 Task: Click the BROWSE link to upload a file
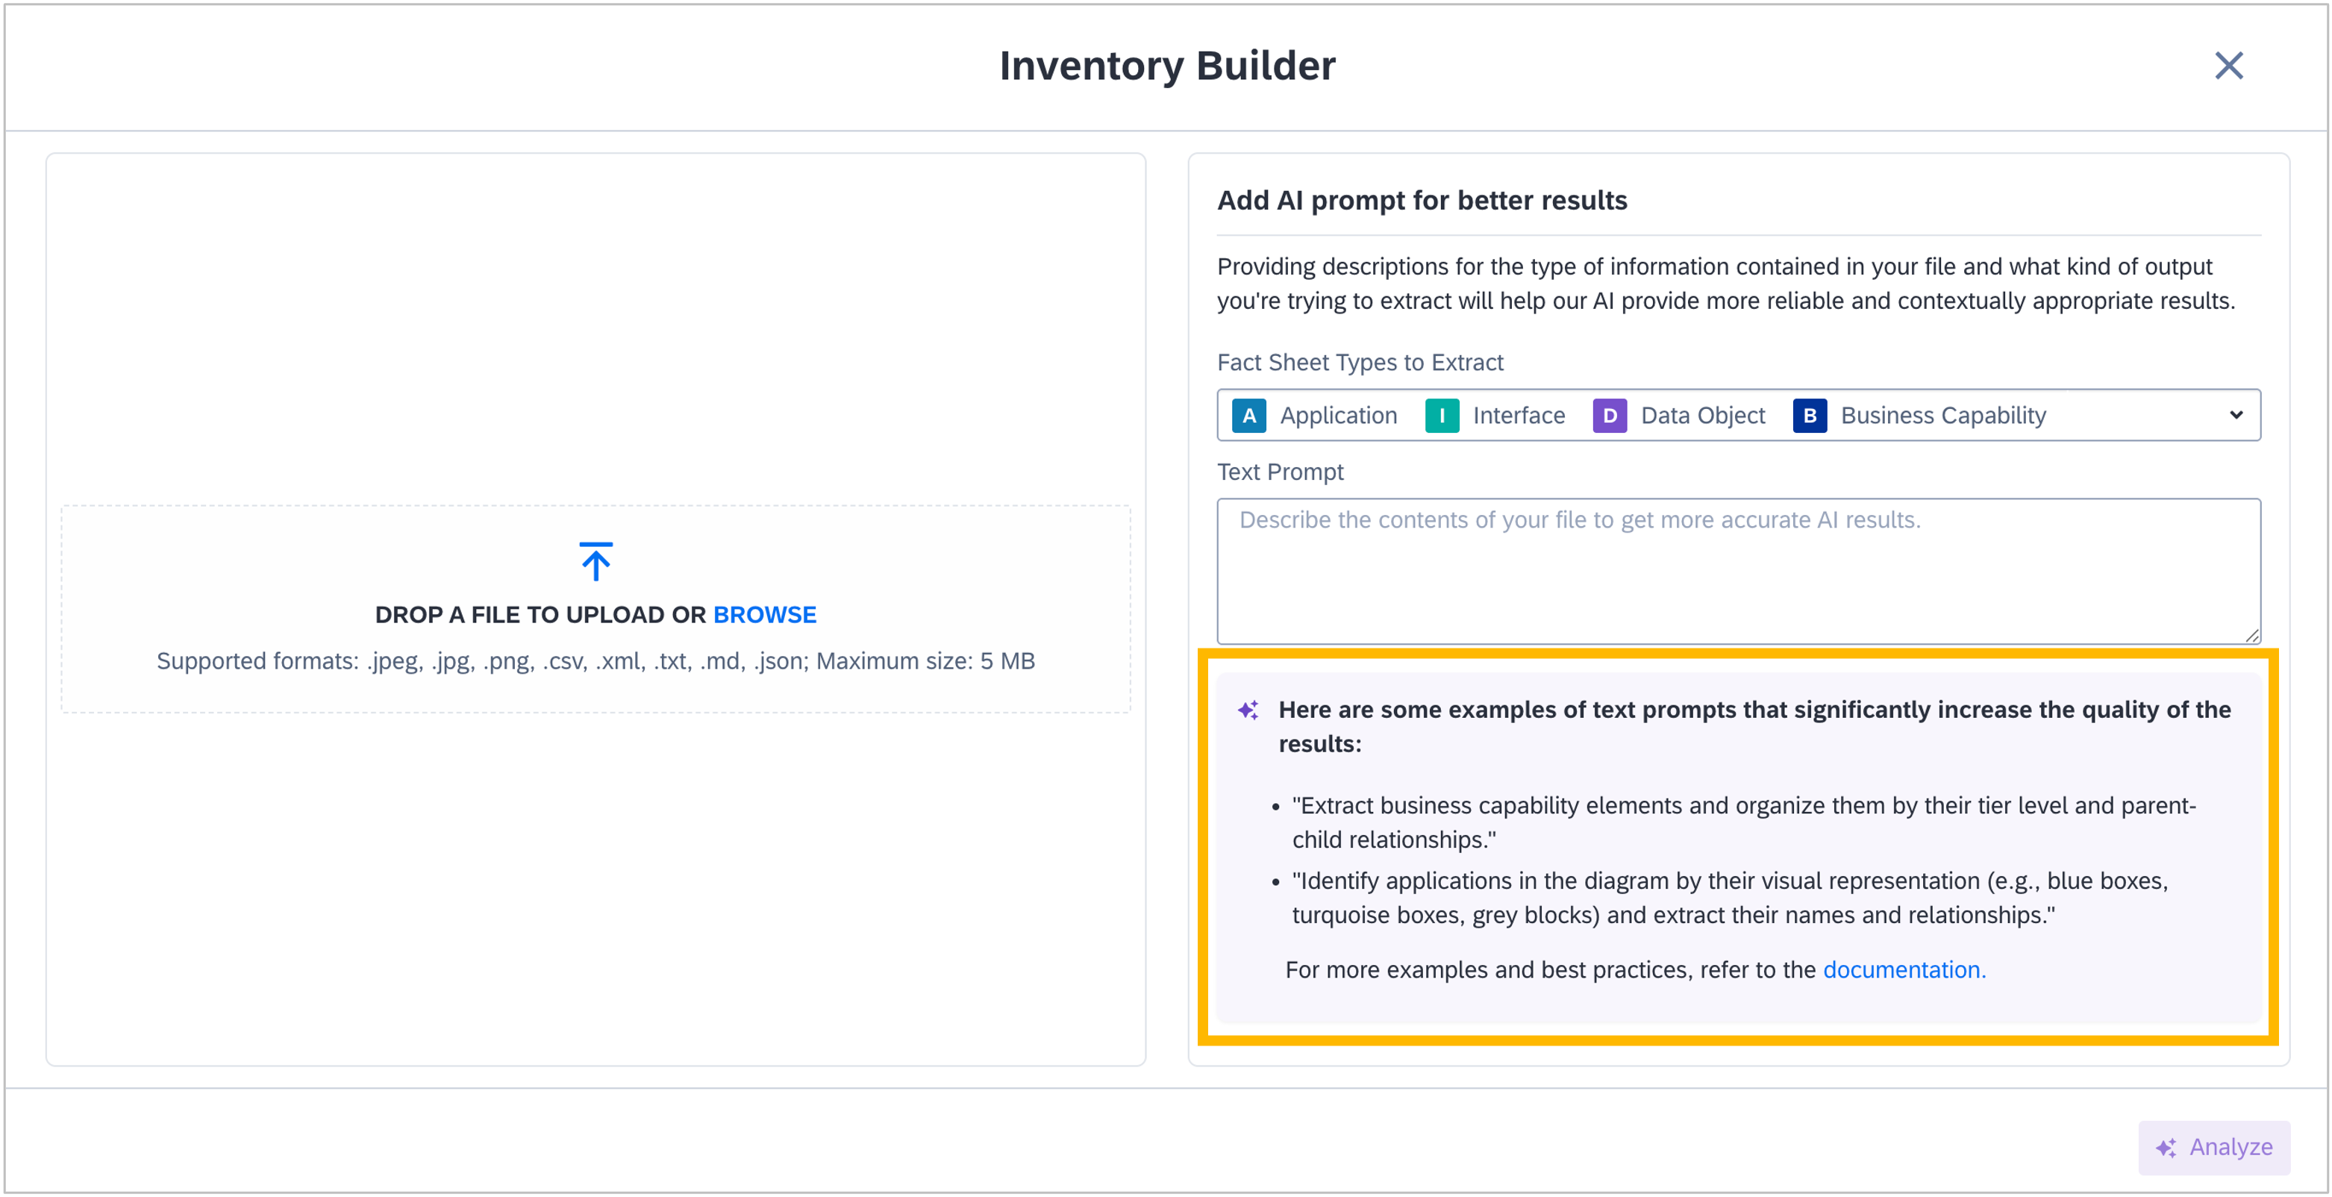pos(764,615)
